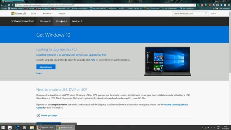Open the Wikipedia bookmark
This screenshot has height=130, width=231.
point(16,9)
